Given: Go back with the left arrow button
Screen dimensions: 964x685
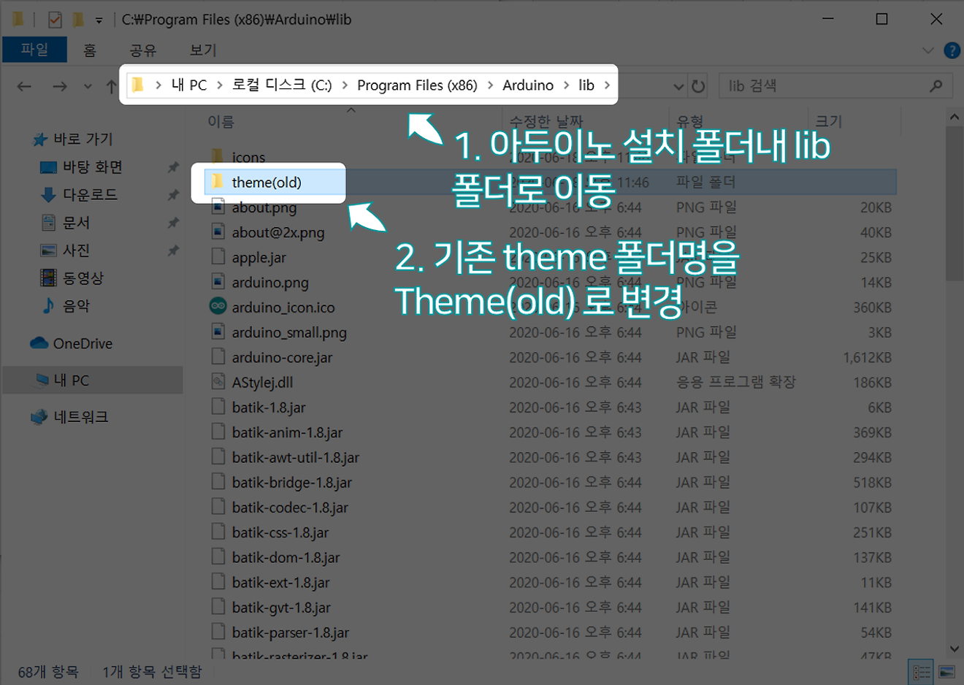Looking at the screenshot, I should coord(24,86).
